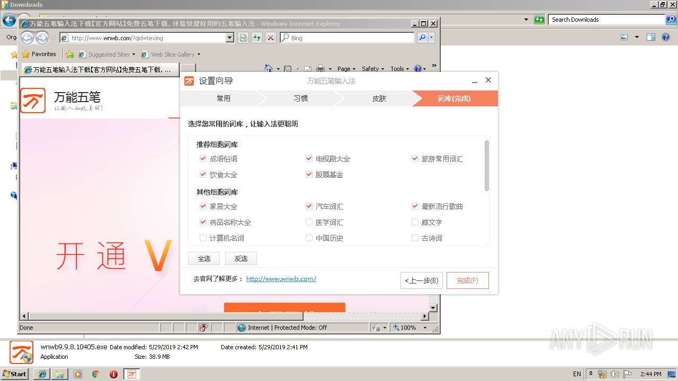Click the 完成(F) finish button
This screenshot has height=381, width=678.
point(467,280)
